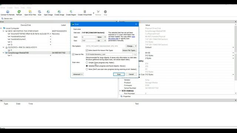Click the scan the entire disk link
237x133 pixels.
(x=121, y=38)
